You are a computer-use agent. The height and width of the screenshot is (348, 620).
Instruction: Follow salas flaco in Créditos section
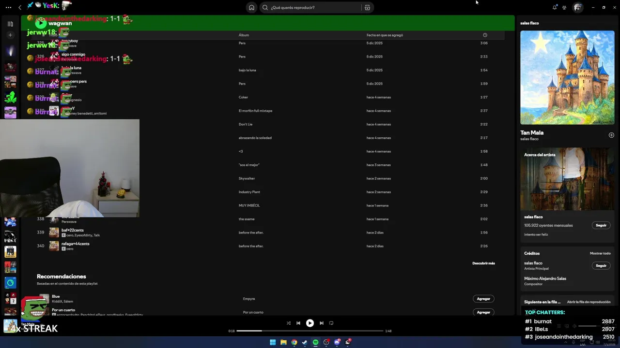click(601, 265)
